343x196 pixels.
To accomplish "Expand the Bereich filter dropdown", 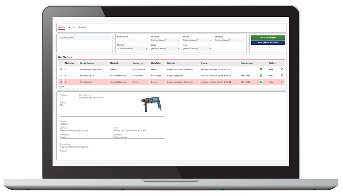I will tap(197, 40).
